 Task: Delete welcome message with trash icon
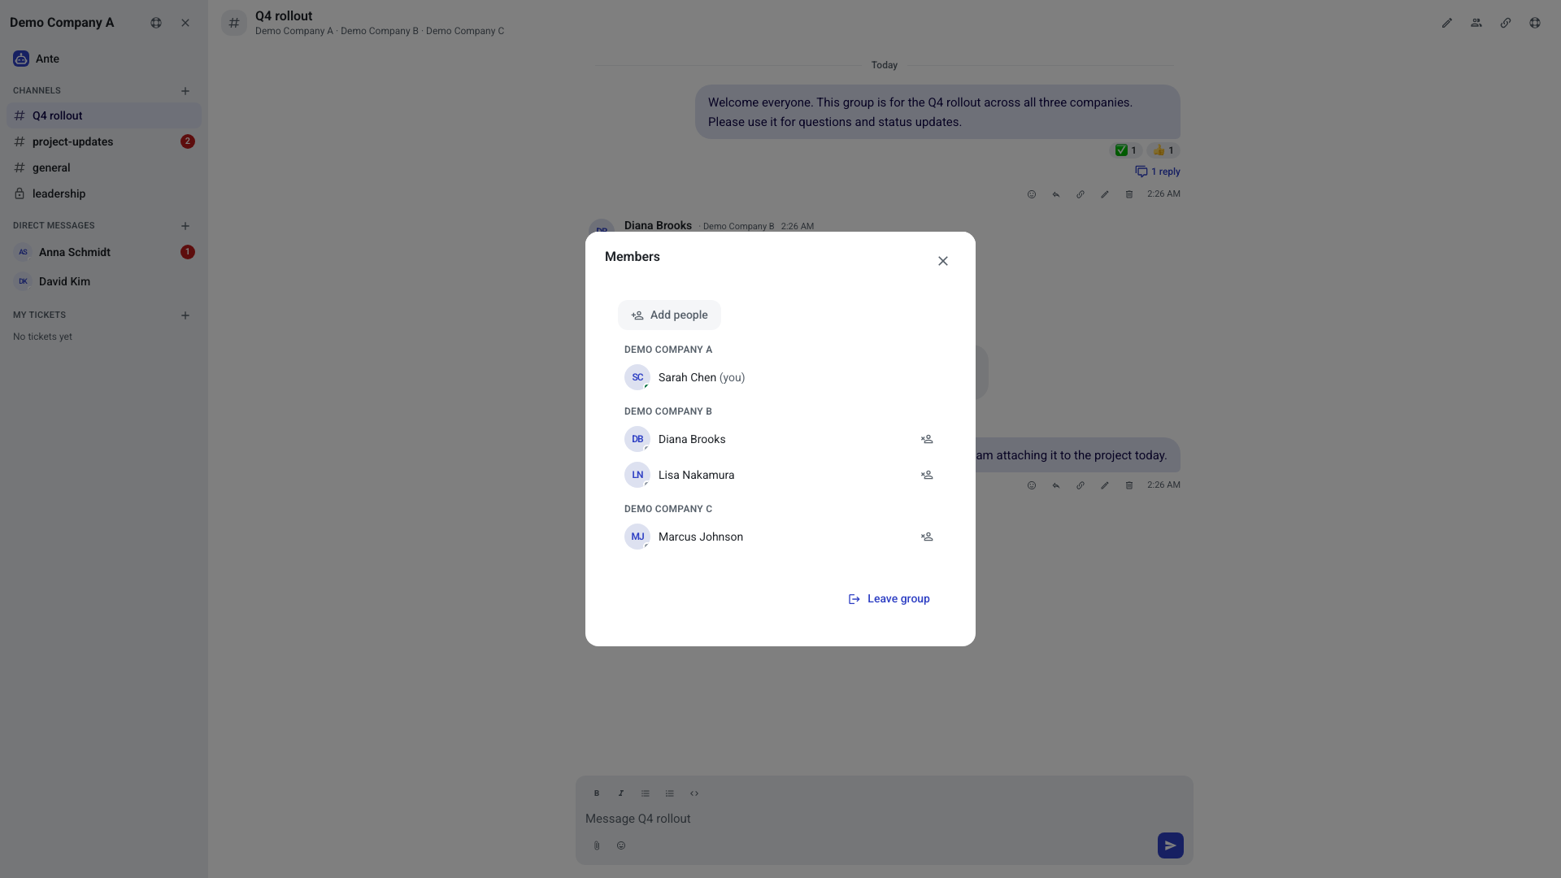1129,194
